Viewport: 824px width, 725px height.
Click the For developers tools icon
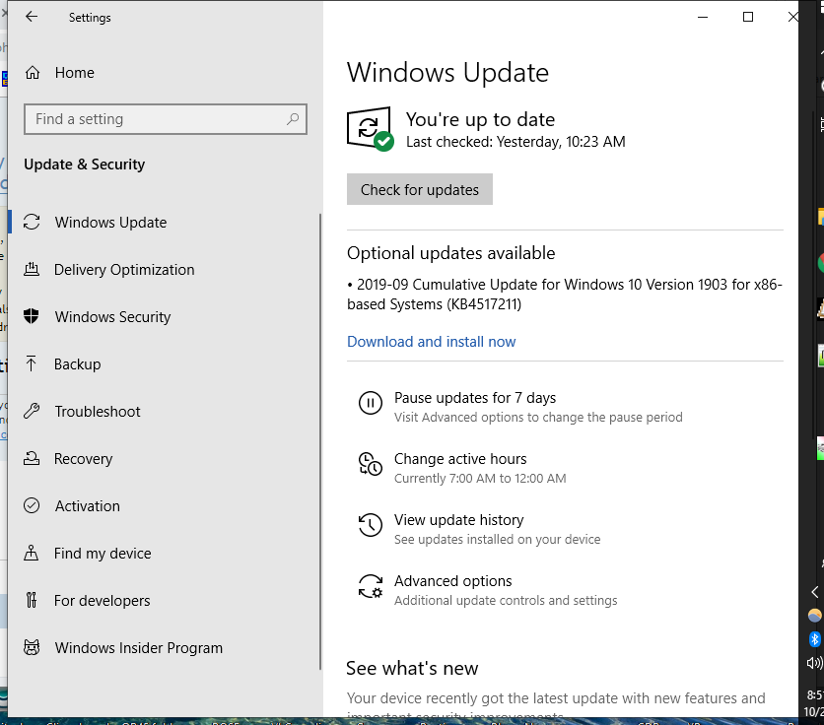tap(32, 600)
